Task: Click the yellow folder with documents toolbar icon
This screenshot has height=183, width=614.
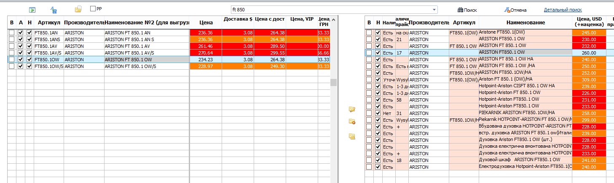Action: [x=78, y=9]
